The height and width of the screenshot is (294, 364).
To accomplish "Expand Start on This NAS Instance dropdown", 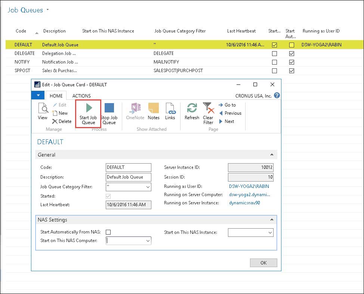I will tap(270, 233).
